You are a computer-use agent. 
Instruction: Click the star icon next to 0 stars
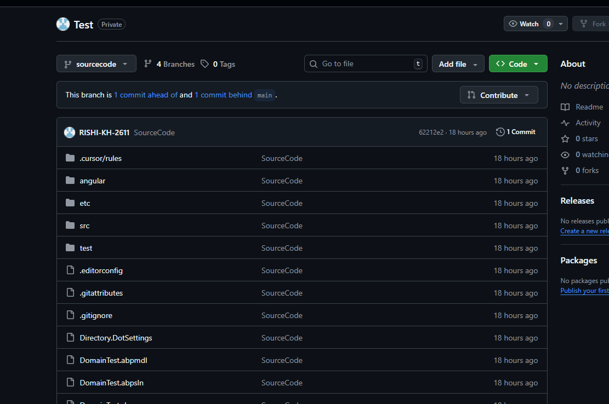[565, 139]
